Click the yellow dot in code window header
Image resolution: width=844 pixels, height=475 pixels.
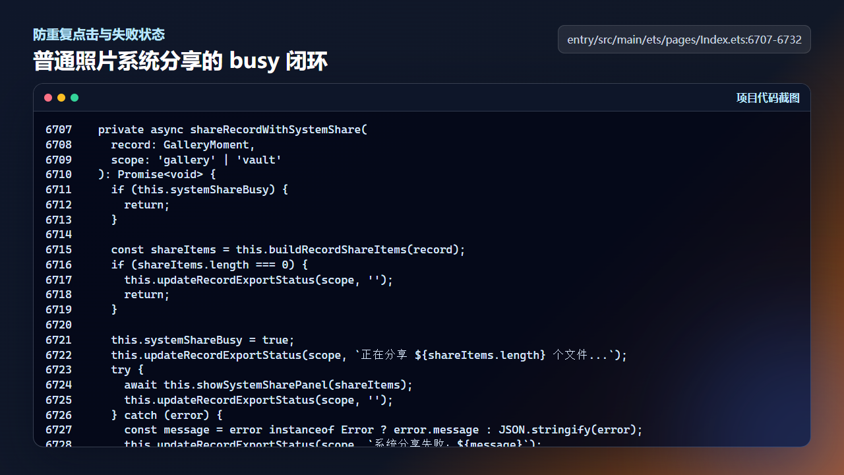click(x=61, y=98)
